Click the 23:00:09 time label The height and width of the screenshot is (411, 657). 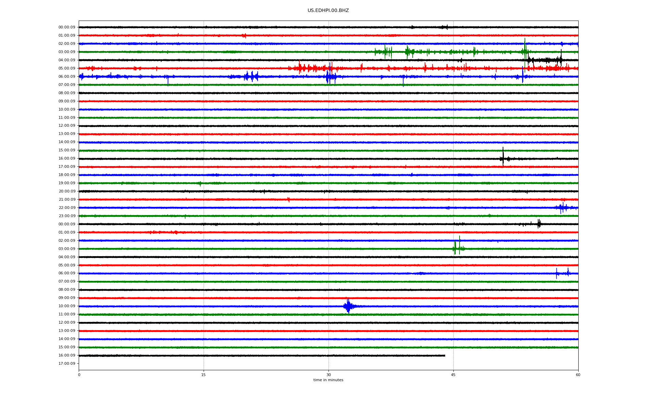tap(67, 216)
